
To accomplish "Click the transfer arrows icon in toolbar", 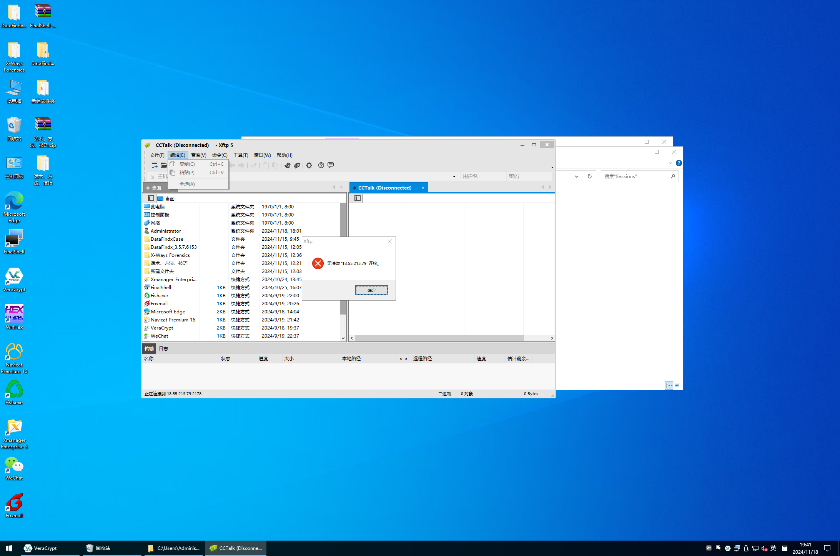I will tap(254, 165).
